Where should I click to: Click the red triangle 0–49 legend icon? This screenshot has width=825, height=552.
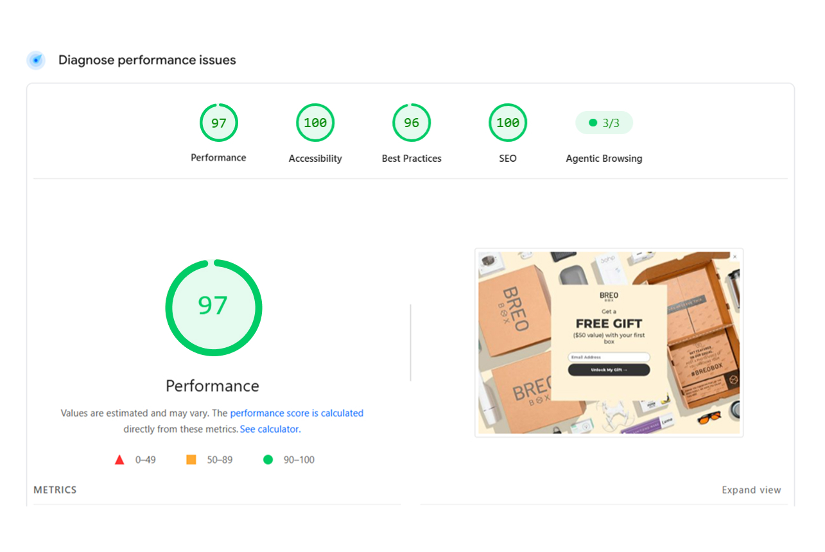pyautogui.click(x=119, y=460)
